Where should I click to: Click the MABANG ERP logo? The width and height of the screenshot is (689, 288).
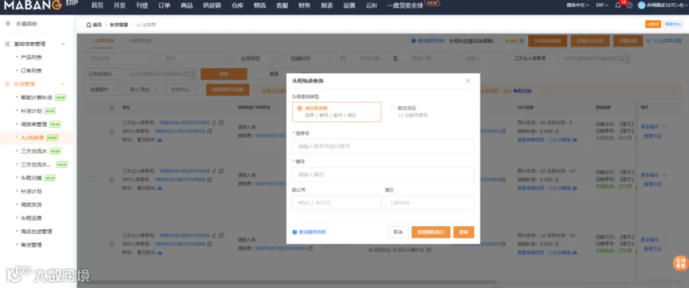click(x=41, y=5)
